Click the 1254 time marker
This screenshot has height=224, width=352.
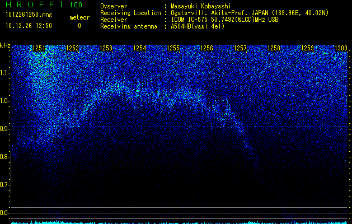(x=140, y=48)
